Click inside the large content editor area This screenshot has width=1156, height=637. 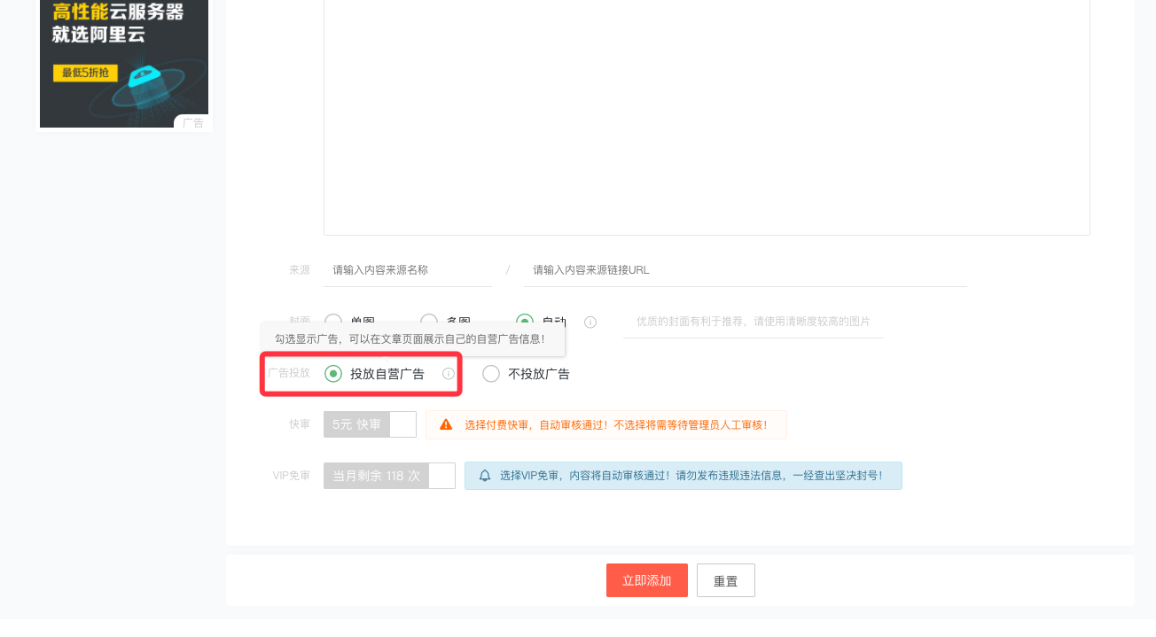coord(707,117)
